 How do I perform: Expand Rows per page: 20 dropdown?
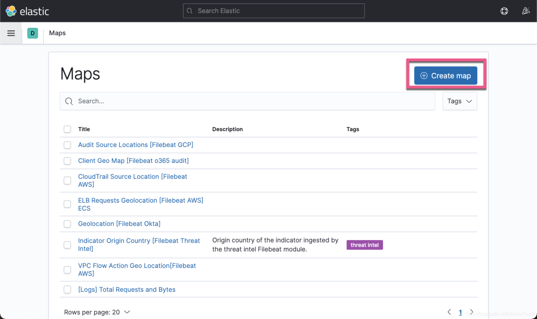tap(97, 312)
